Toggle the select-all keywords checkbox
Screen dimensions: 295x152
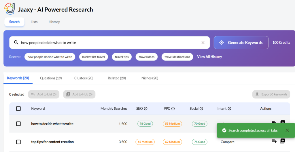18,109
